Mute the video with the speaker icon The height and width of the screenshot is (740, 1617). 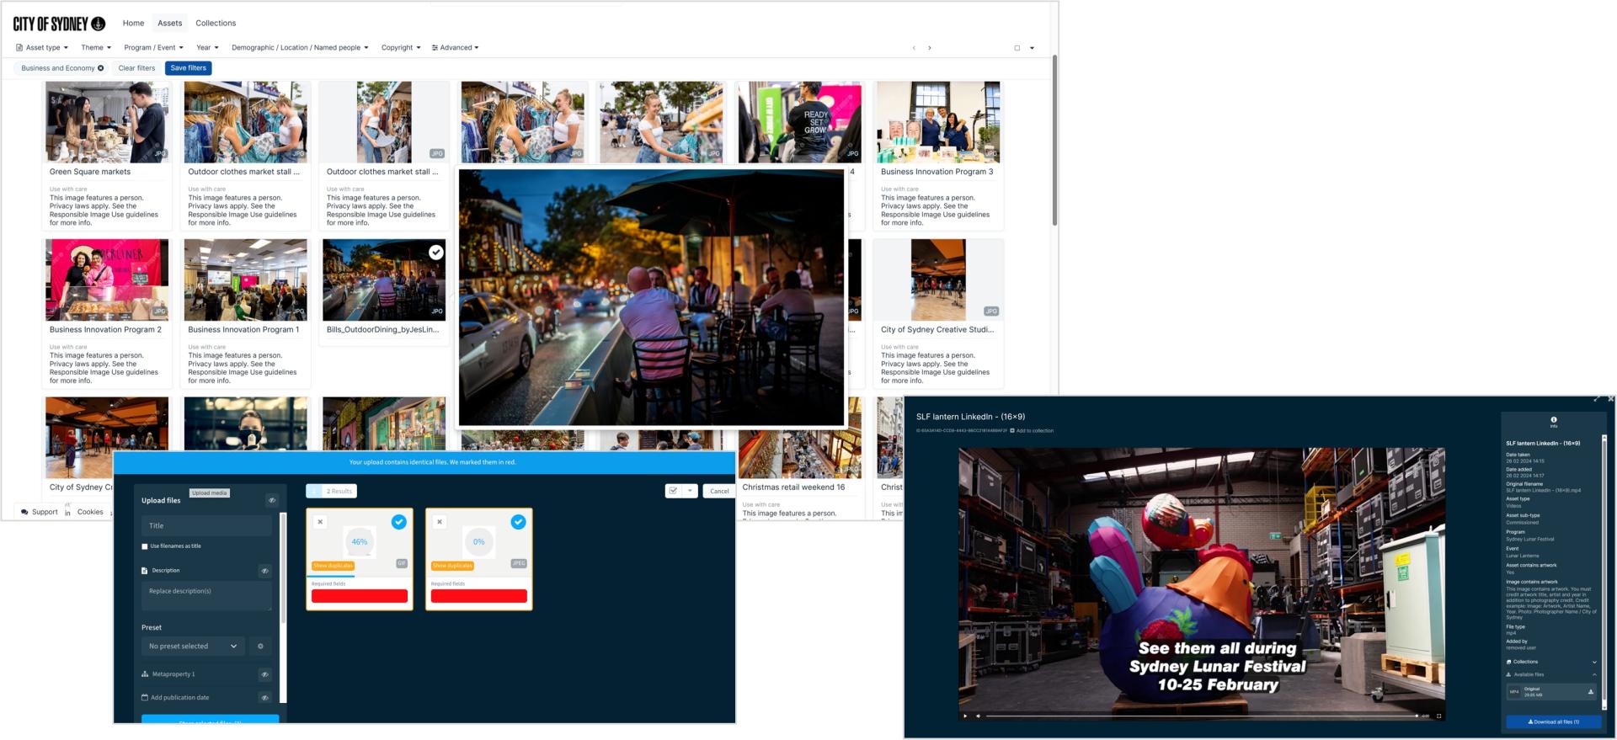(x=978, y=716)
